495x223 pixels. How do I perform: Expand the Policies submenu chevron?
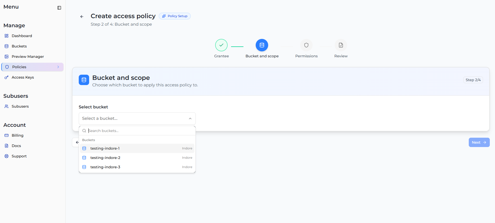(x=58, y=67)
